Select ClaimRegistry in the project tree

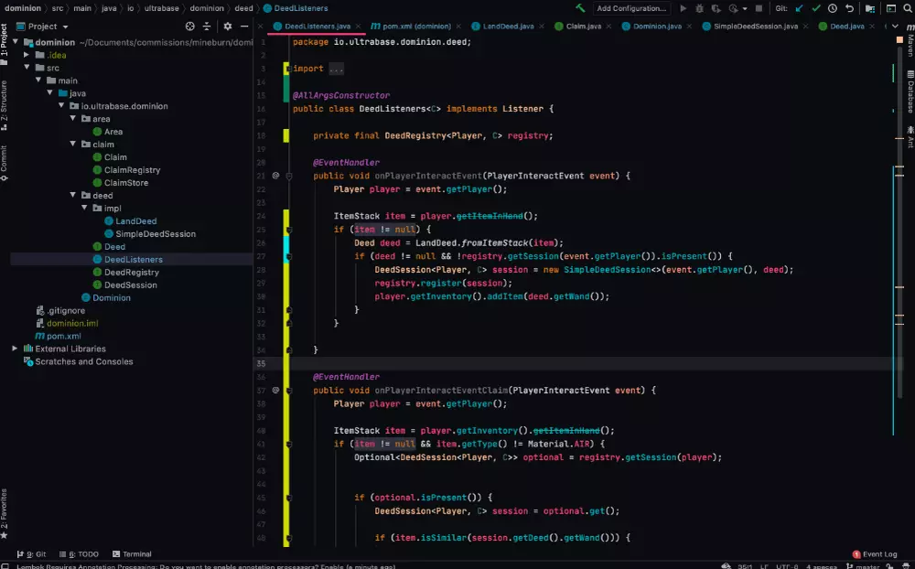coord(132,170)
